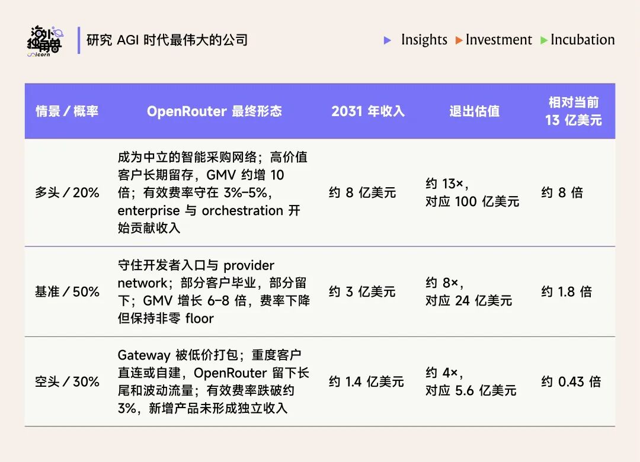Select the Incubation label
The height and width of the screenshot is (462, 640).
pyautogui.click(x=583, y=40)
